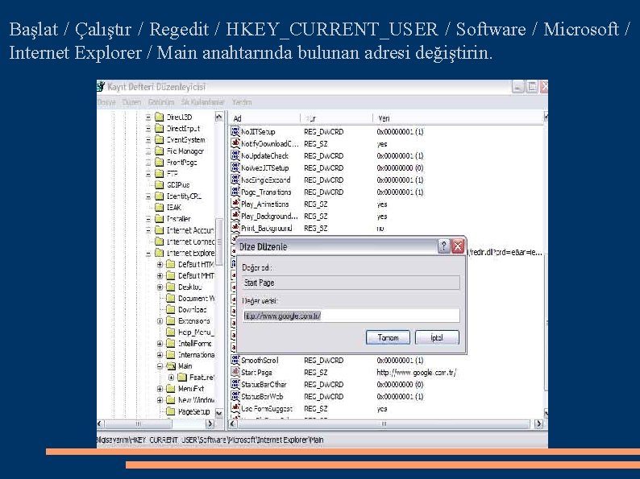Open the Görünüm menu

pyautogui.click(x=161, y=102)
